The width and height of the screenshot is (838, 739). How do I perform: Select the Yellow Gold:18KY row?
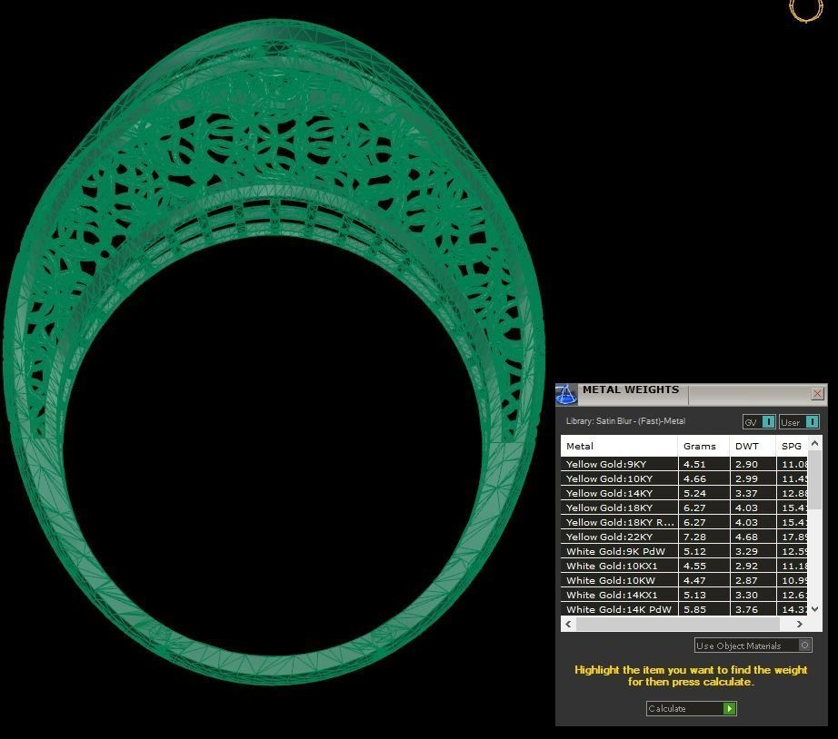coord(684,507)
